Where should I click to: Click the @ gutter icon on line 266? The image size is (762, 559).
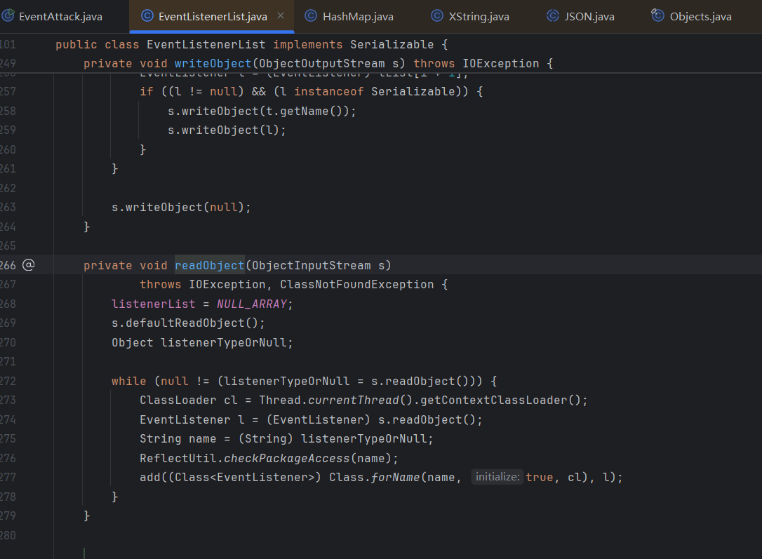[x=28, y=265]
